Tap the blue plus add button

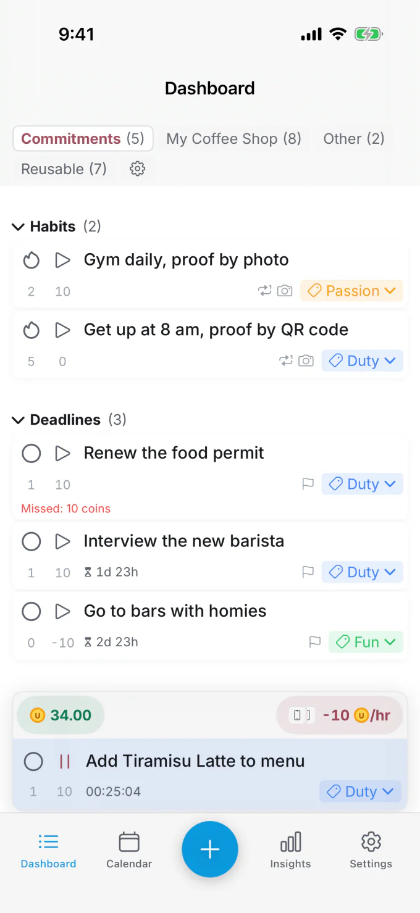[210, 849]
